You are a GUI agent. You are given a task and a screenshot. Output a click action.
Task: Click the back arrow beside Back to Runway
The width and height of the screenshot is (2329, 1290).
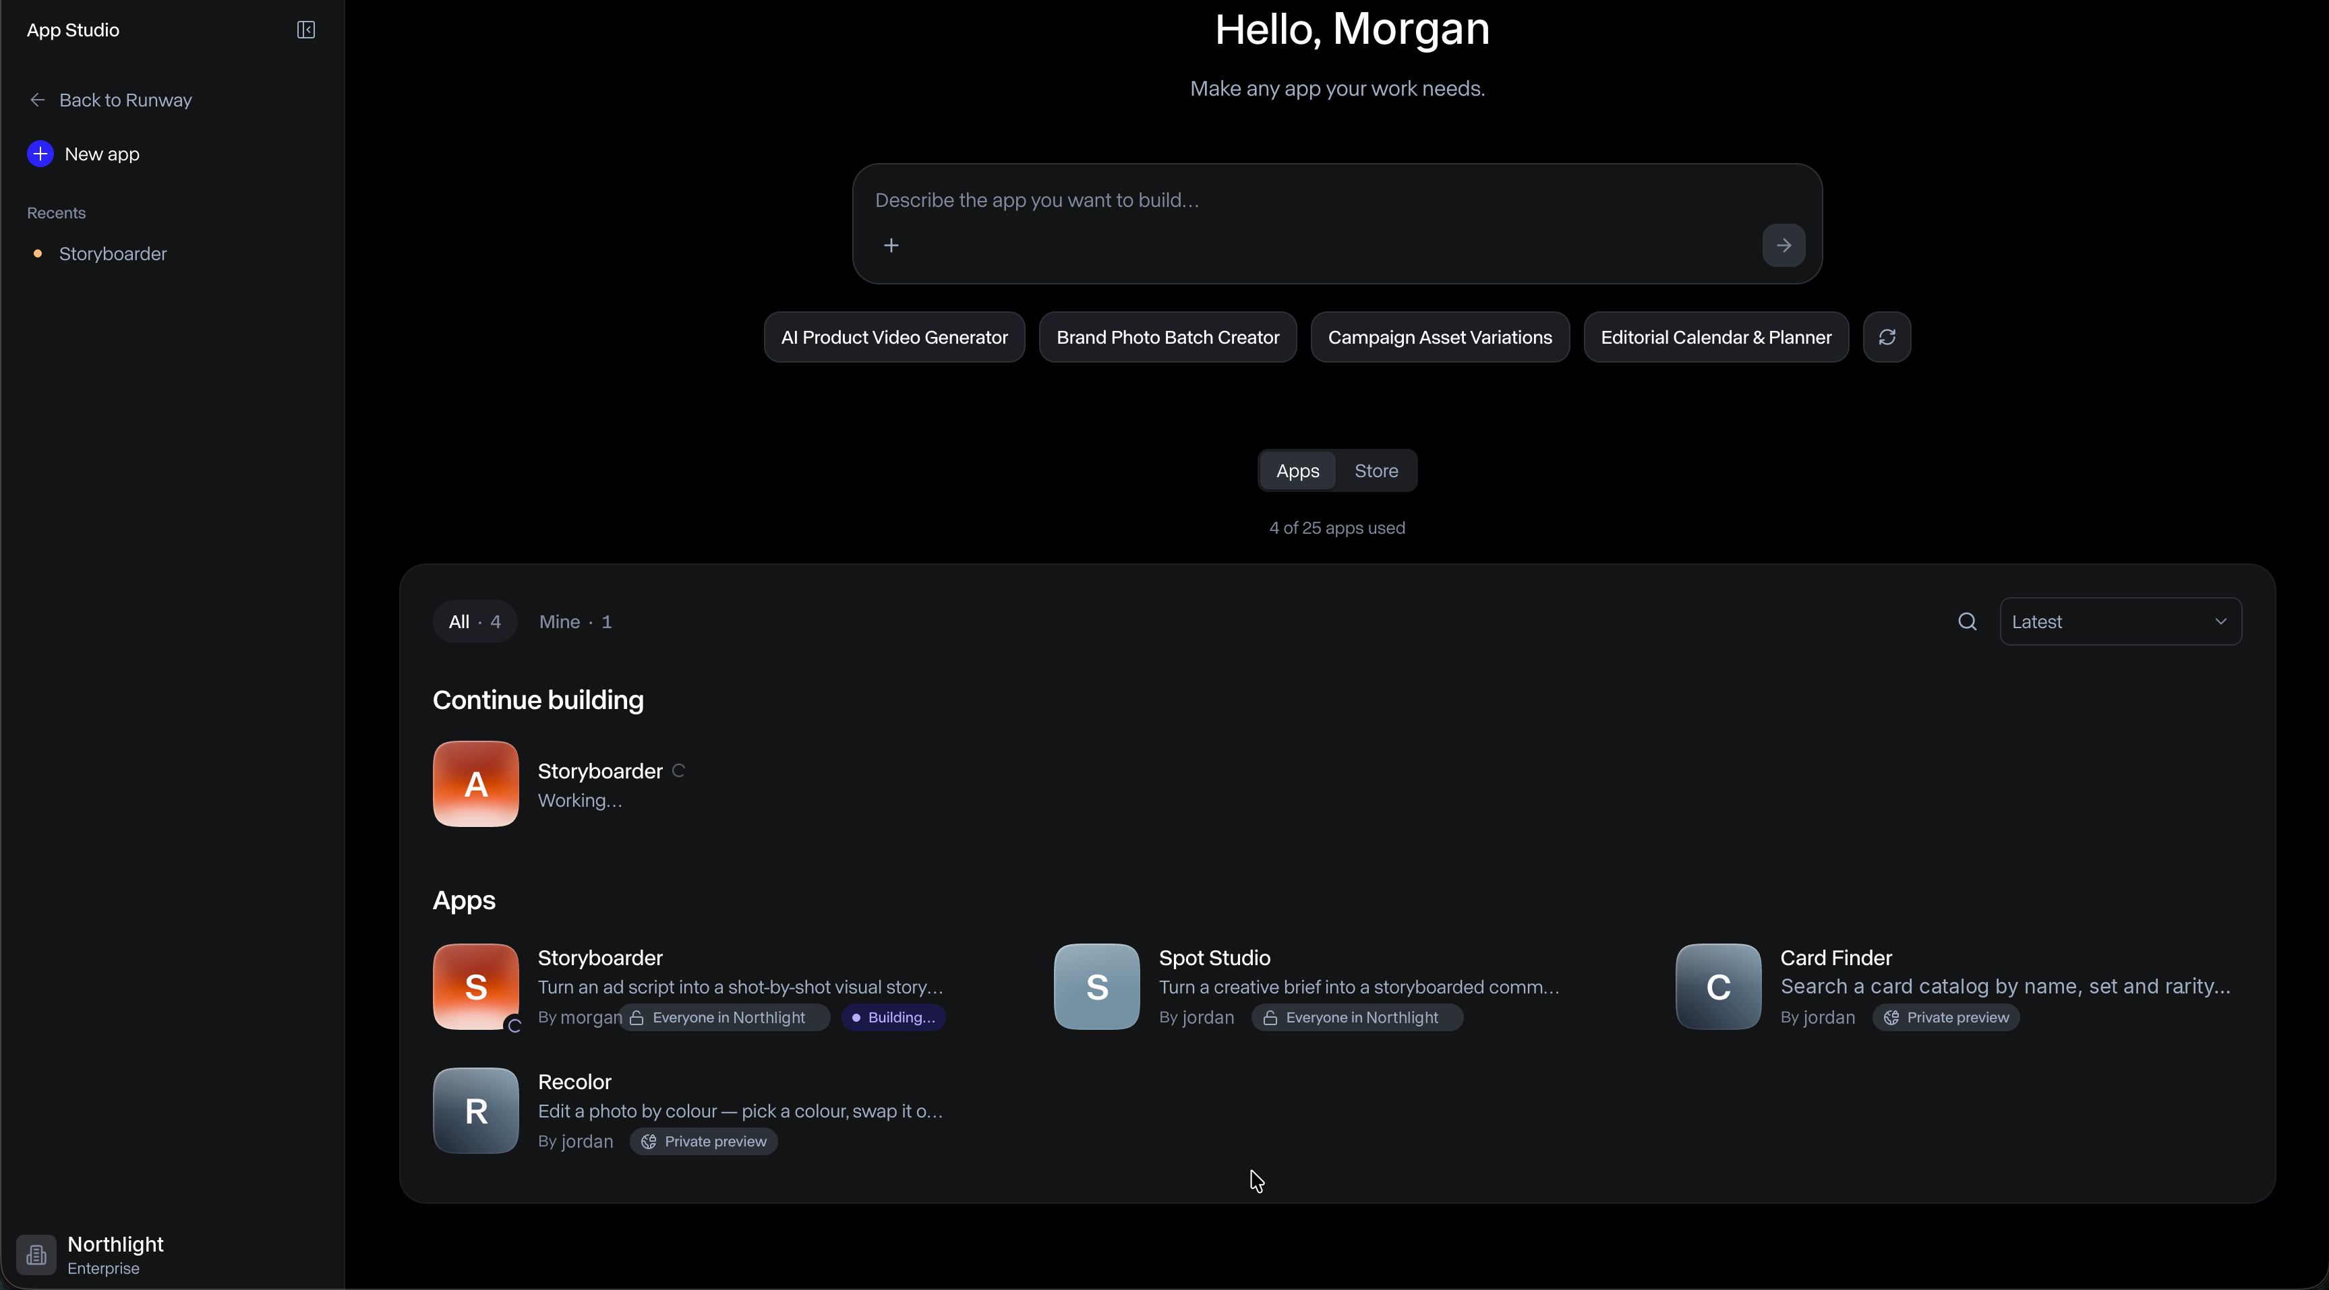click(x=37, y=100)
